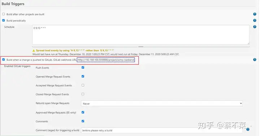The image size is (260, 136).
Task: Click 'Comment (regex) for triggering a build' label
Action: coord(57,130)
